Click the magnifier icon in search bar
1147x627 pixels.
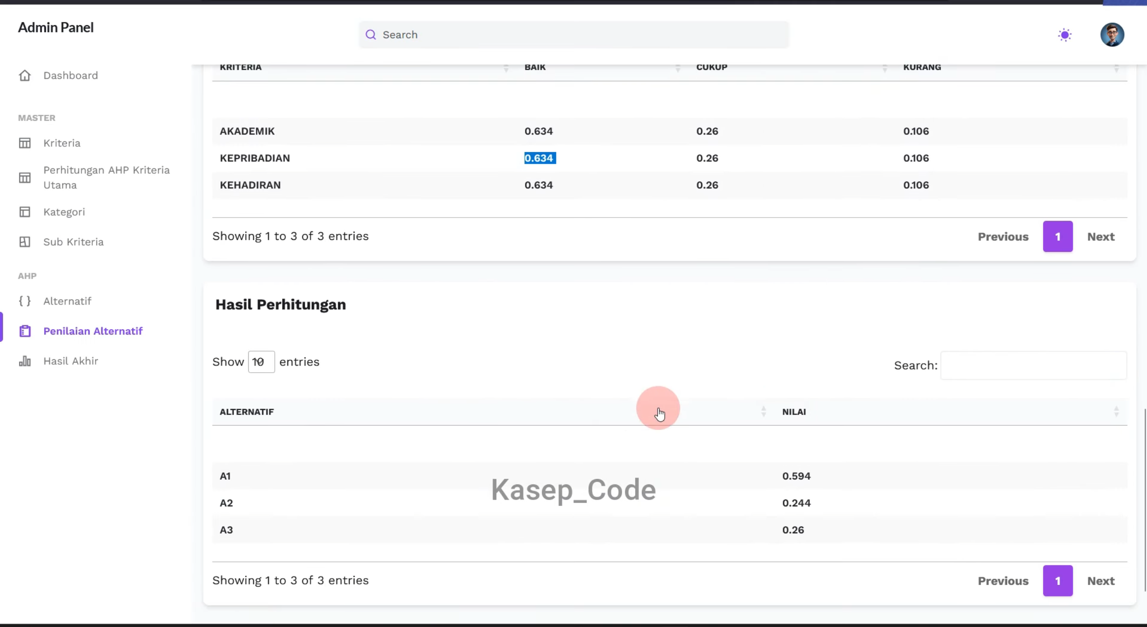(371, 35)
